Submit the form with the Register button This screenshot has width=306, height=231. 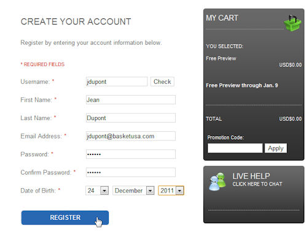click(x=65, y=218)
